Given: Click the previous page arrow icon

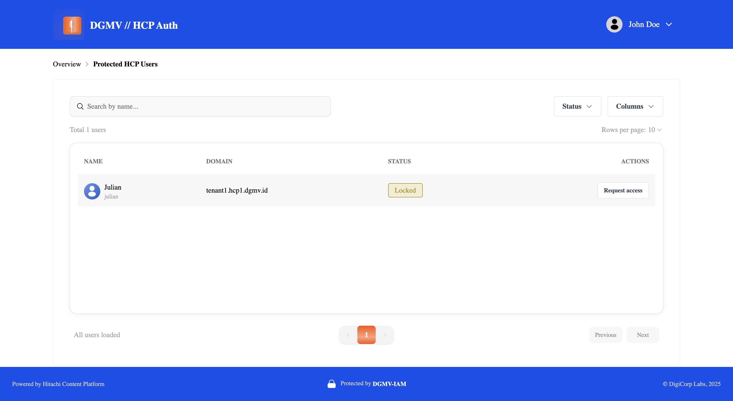Looking at the screenshot, I should (x=348, y=335).
